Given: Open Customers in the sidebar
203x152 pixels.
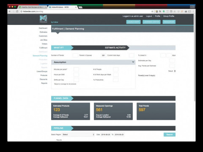Looking at the screenshot, I should 43,36.
